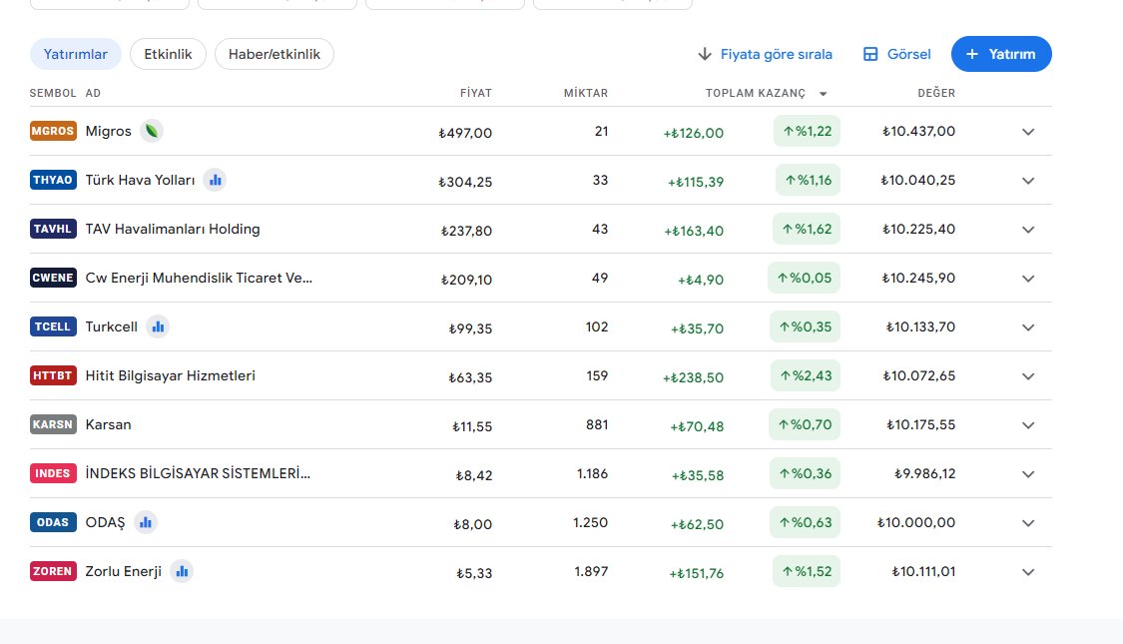
Task: Open Cw Enerji Muhendislik Ticaret stock name
Action: tap(199, 278)
